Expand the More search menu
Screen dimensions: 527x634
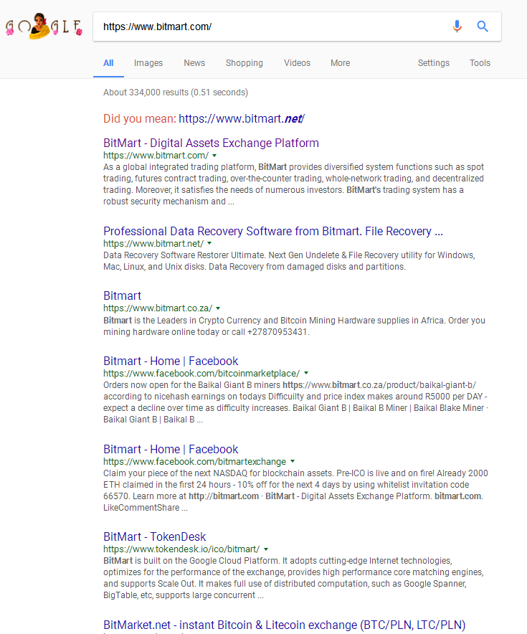click(341, 63)
